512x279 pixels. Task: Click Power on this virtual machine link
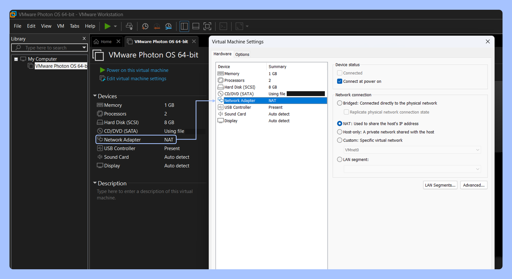coord(137,70)
